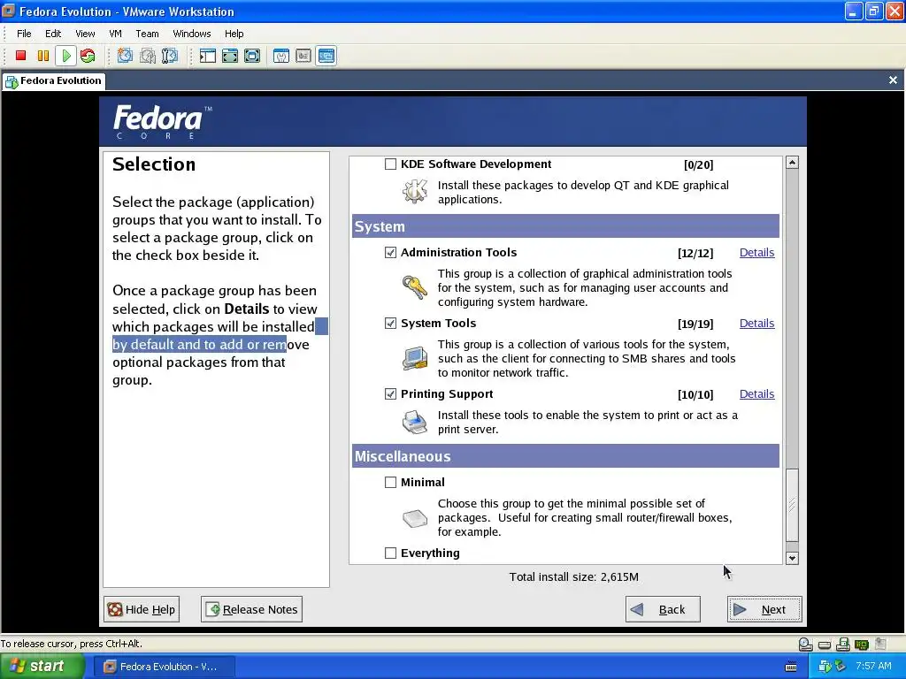Click the green Power On play icon
The image size is (906, 679).
(x=65, y=56)
